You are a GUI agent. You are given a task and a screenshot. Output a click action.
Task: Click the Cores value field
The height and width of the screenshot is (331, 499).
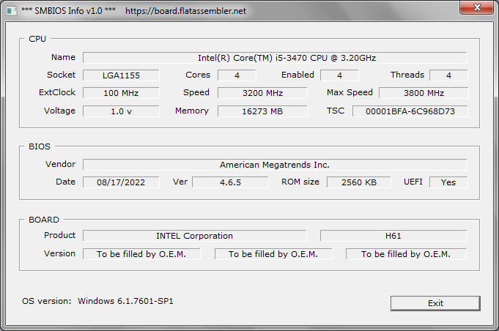(x=237, y=75)
